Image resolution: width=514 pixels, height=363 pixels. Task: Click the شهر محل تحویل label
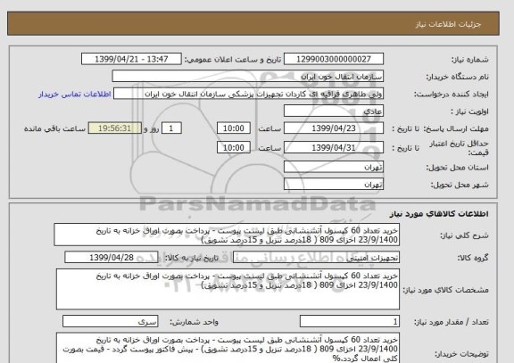(460, 185)
